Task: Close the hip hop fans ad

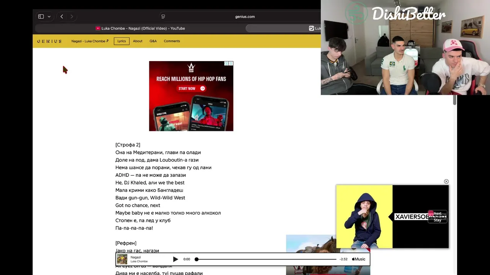Action: [x=231, y=63]
